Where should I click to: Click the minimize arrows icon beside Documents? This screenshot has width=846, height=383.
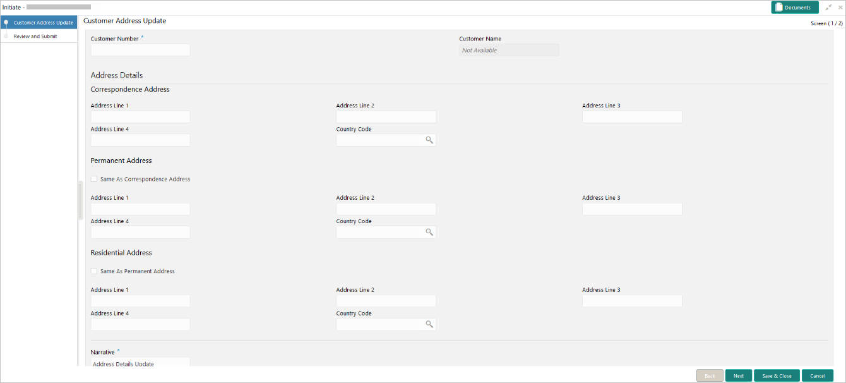tap(828, 8)
